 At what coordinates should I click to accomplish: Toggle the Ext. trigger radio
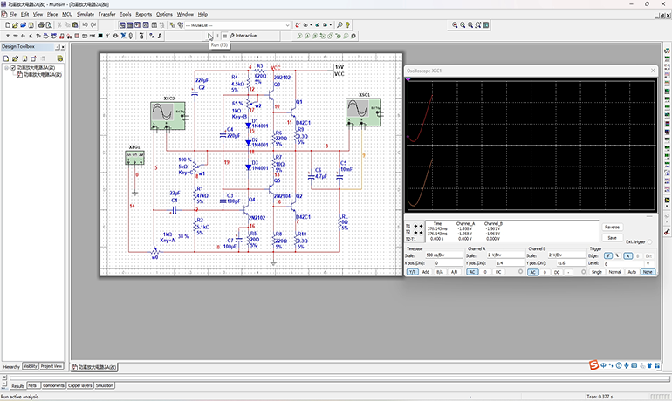(649, 242)
